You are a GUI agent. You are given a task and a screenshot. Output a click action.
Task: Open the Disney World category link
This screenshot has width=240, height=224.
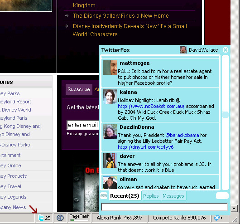(15, 110)
